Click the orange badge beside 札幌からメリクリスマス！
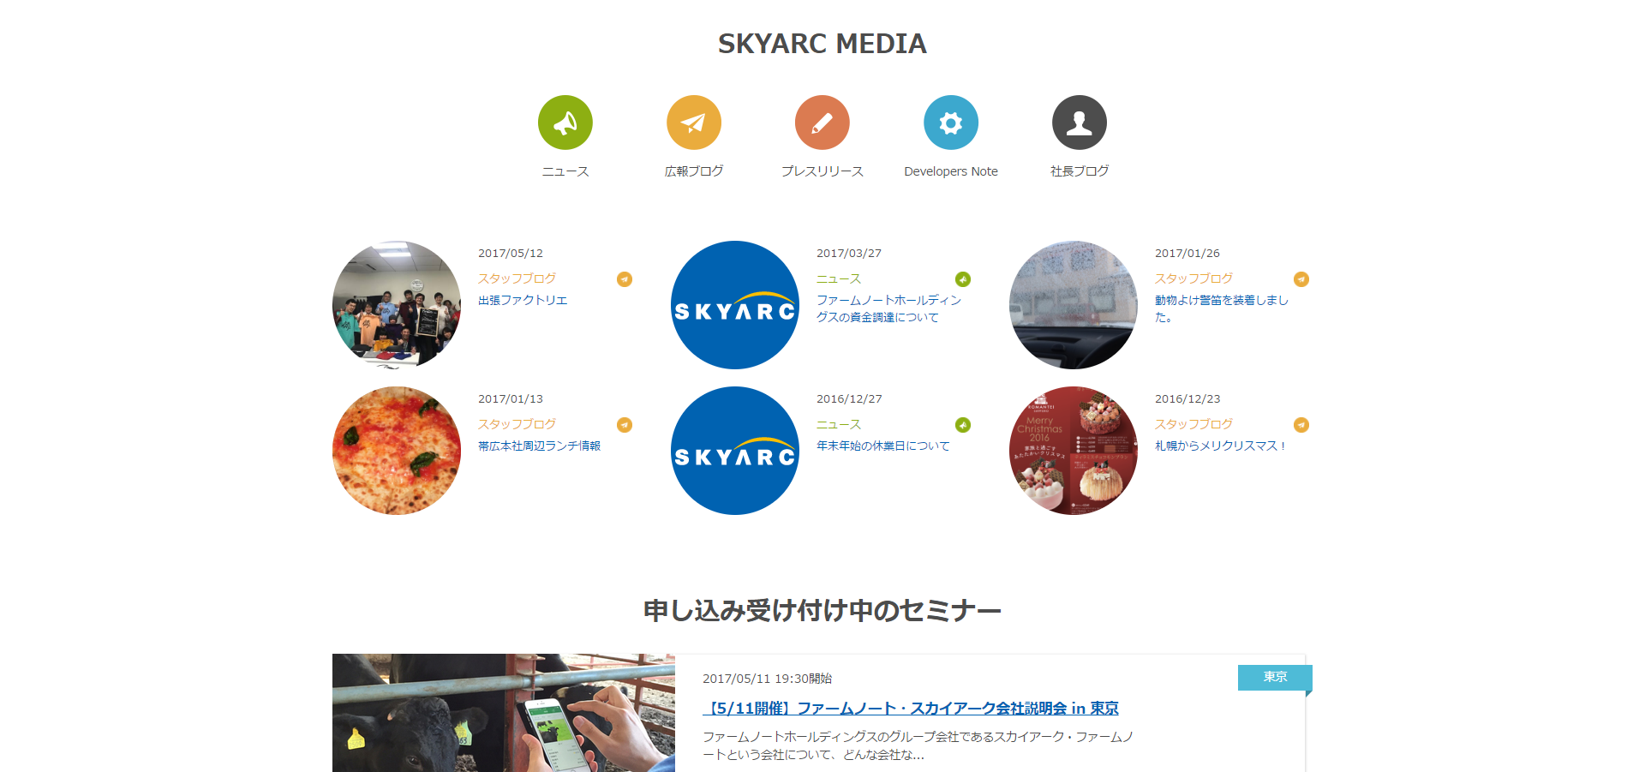 1302,424
